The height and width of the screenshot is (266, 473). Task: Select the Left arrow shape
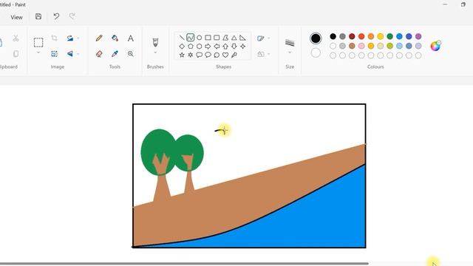coord(217,47)
